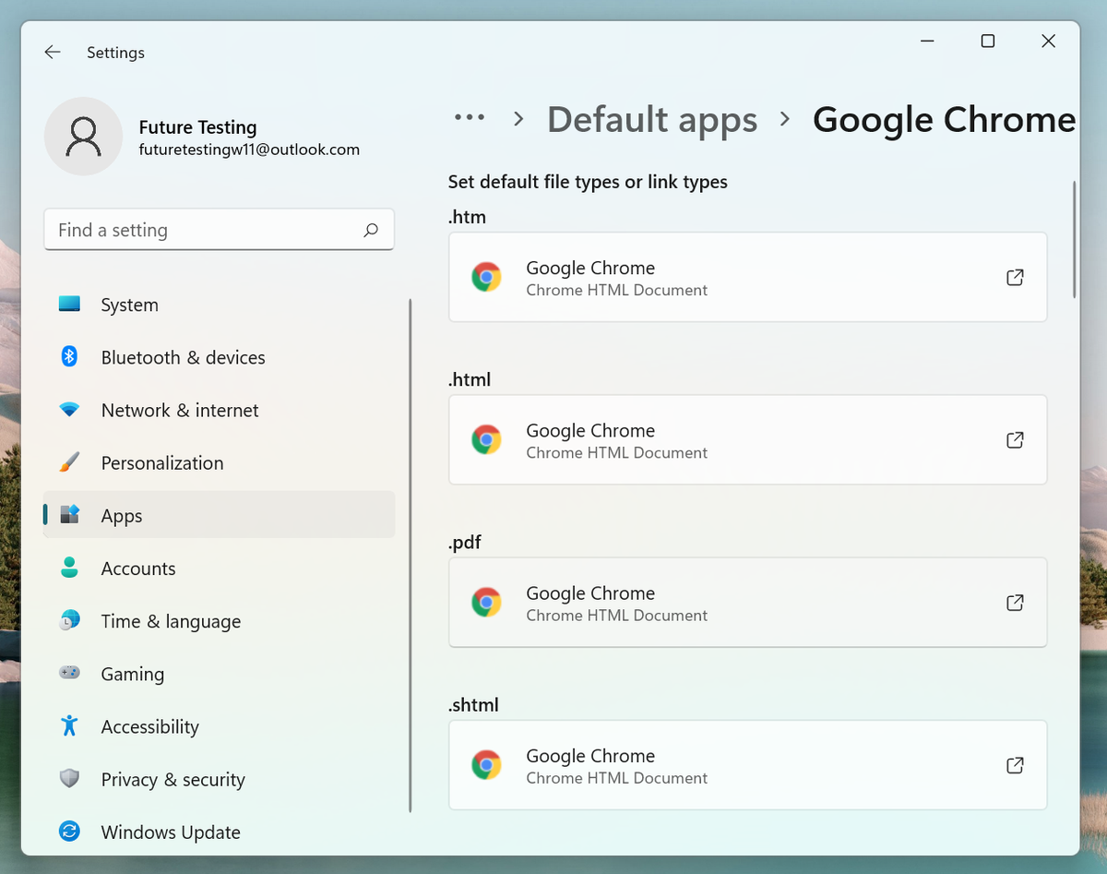Select the Apps section in the sidebar
This screenshot has width=1107, height=874.
coord(121,515)
